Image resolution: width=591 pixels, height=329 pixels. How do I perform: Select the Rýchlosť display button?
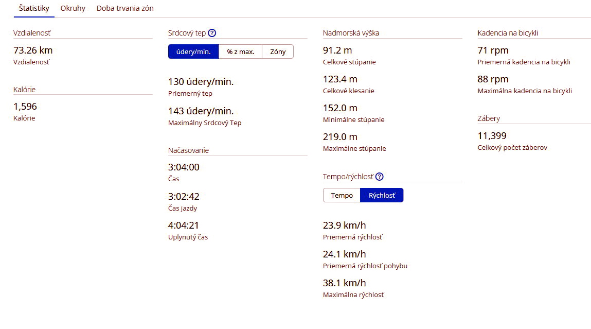tap(382, 196)
